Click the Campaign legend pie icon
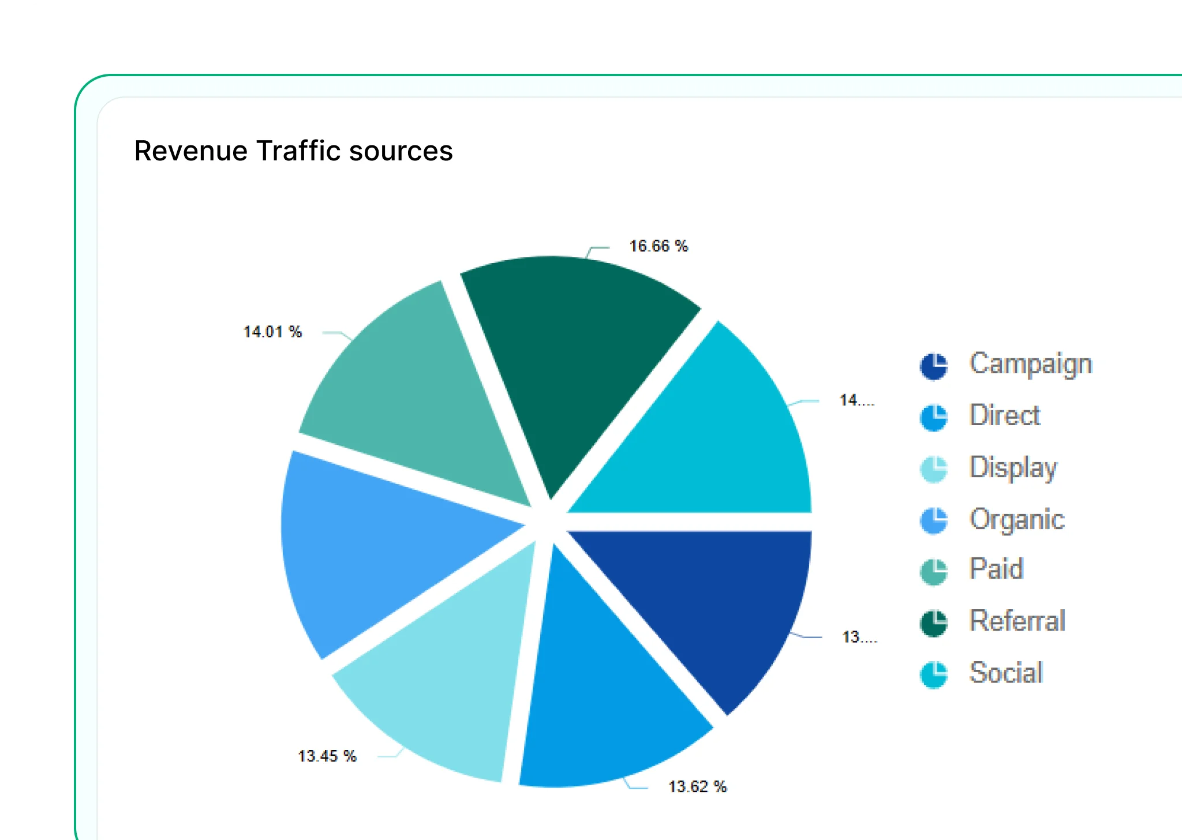The image size is (1182, 840). tap(934, 365)
